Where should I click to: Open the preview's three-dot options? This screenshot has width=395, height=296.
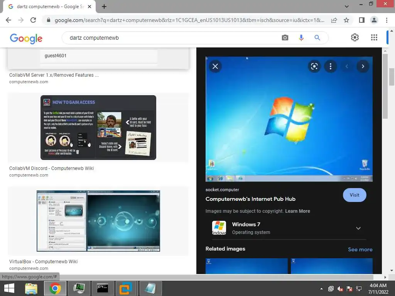331,66
